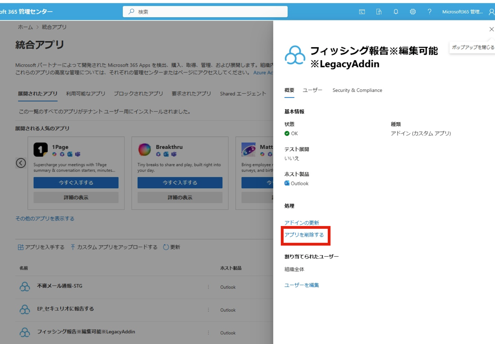Open more options for EP_セキュリオに報告する
Viewport: 495px width, 344px height.
(208, 310)
